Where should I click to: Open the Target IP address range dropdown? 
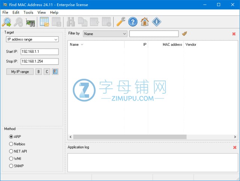(32, 39)
